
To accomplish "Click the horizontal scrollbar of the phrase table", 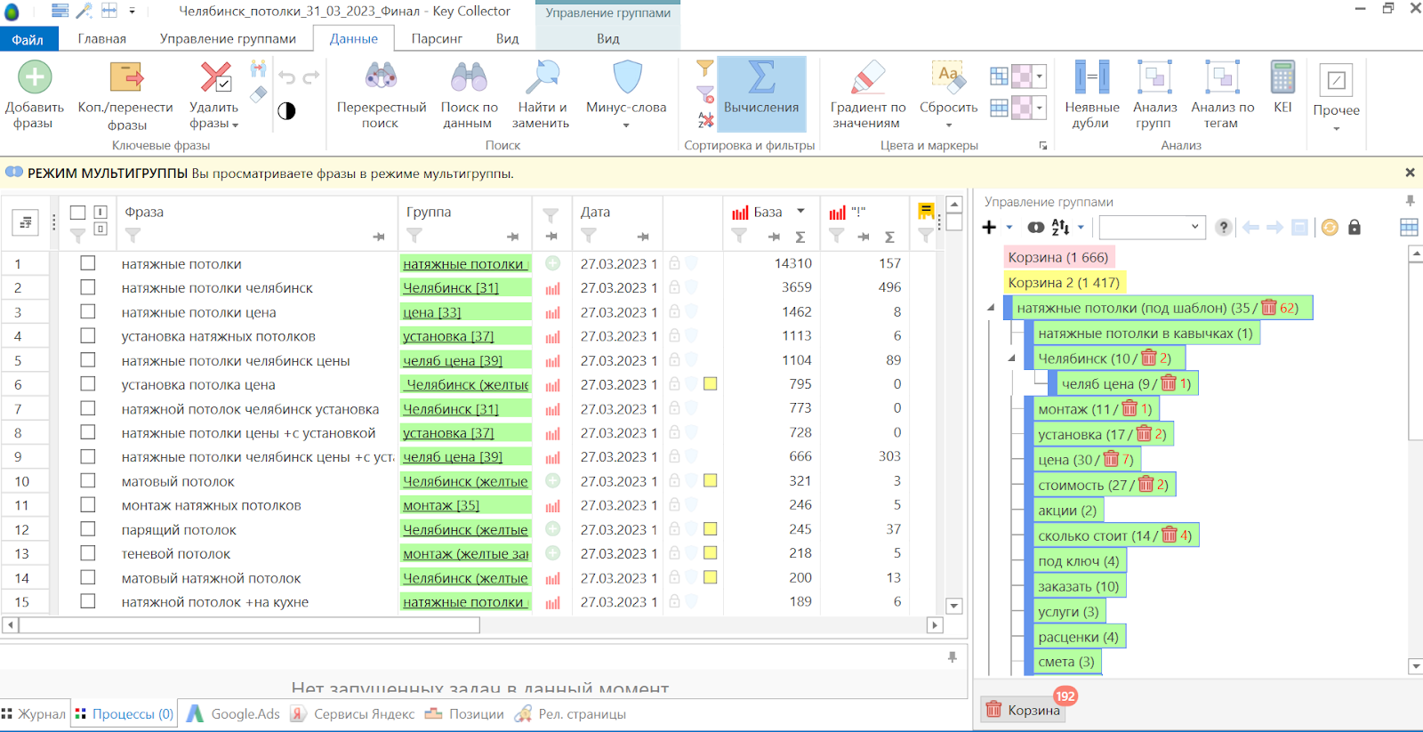I will (249, 624).
